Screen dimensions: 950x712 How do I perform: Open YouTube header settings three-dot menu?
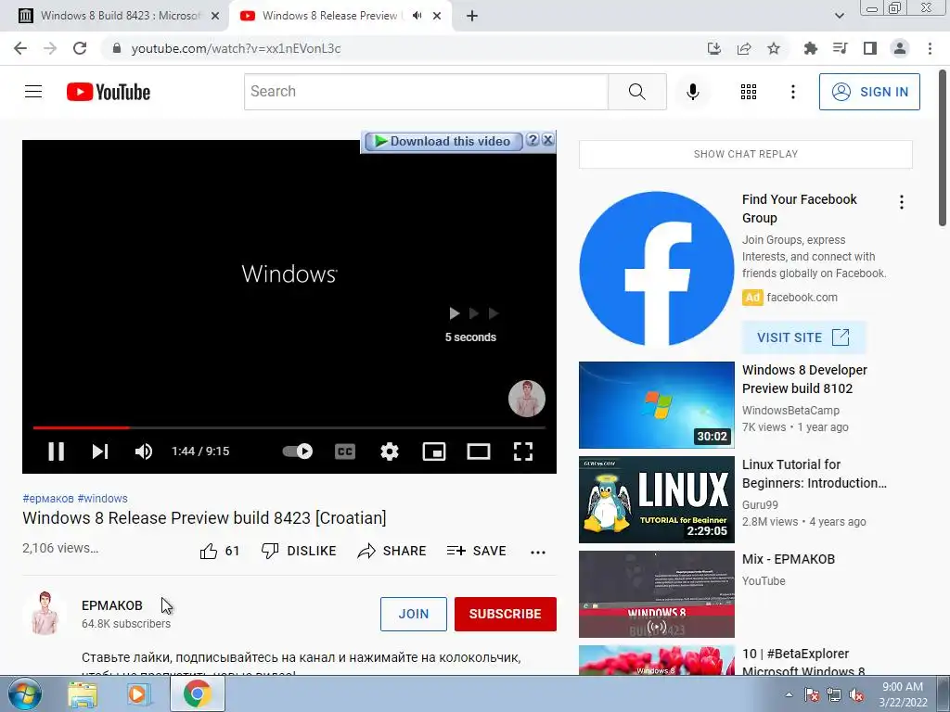point(792,92)
